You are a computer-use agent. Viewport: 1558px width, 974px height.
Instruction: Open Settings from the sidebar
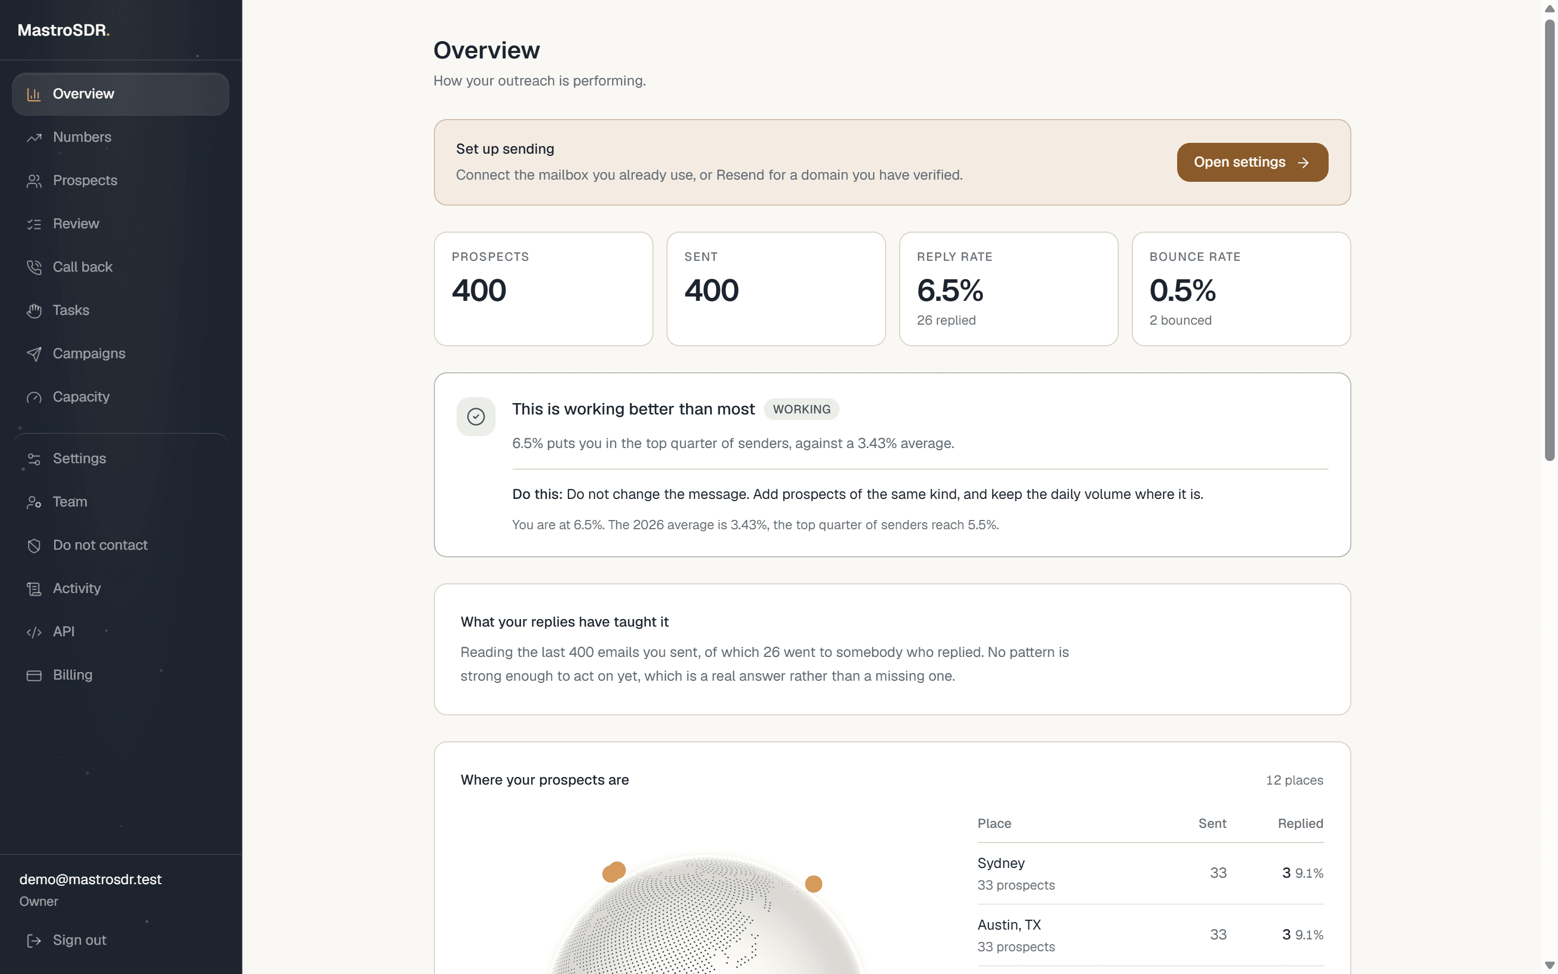(121, 459)
